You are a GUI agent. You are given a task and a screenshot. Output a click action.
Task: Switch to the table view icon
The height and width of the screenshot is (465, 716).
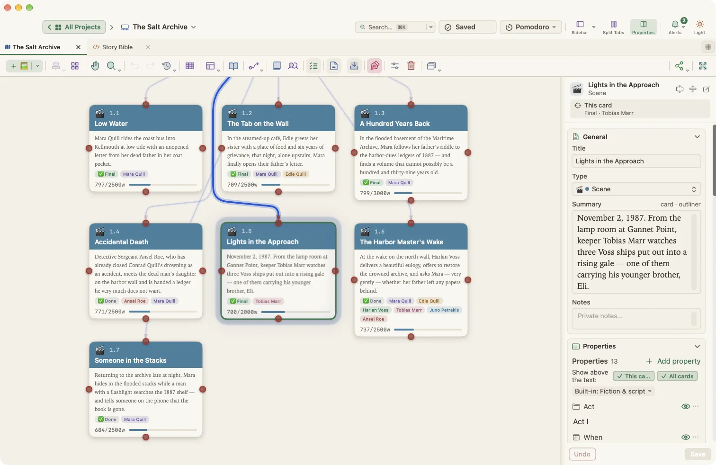click(x=190, y=66)
